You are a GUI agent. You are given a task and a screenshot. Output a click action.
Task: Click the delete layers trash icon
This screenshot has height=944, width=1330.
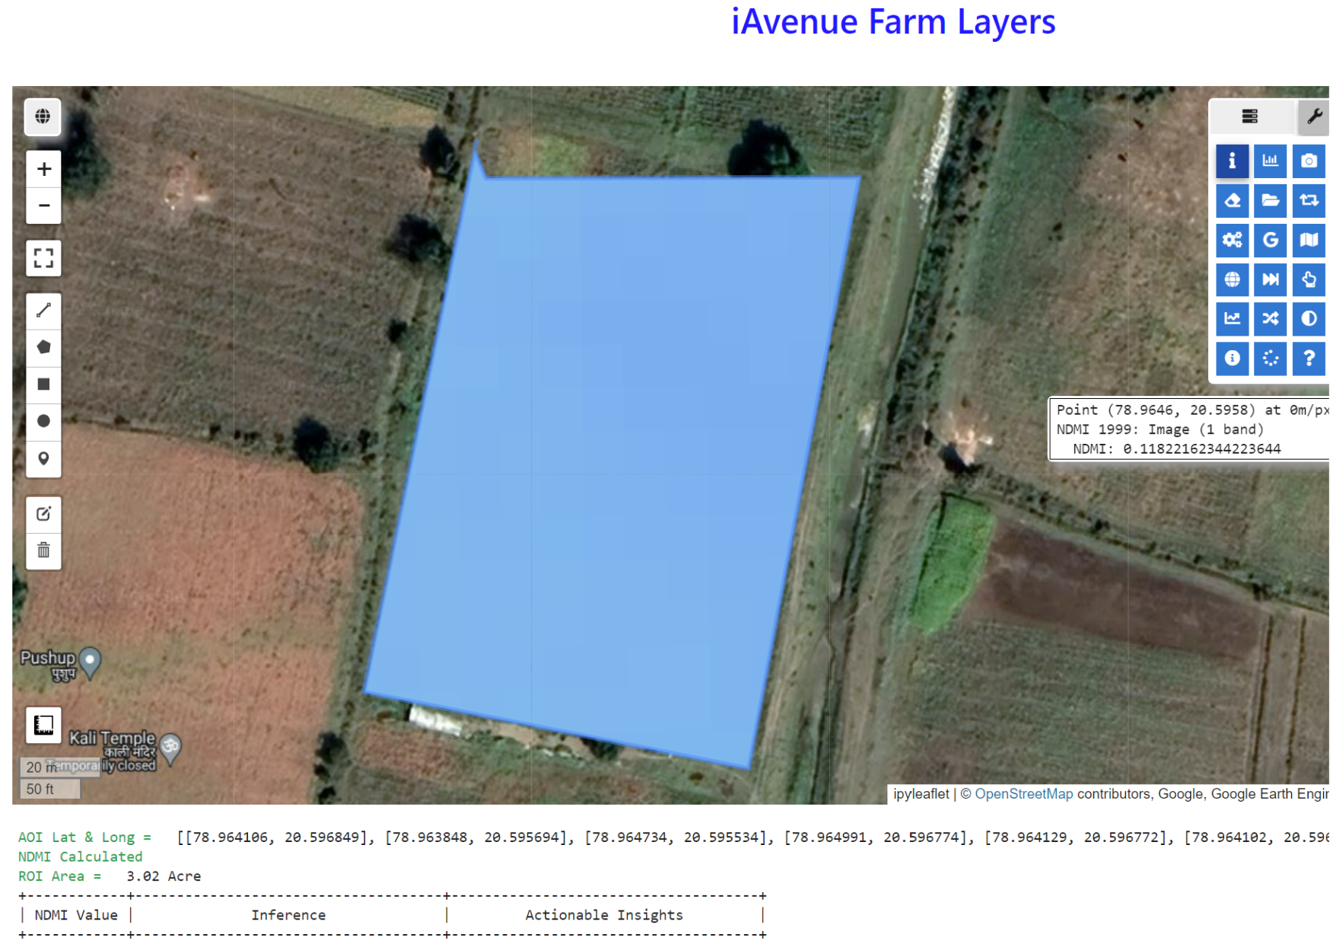(x=43, y=550)
